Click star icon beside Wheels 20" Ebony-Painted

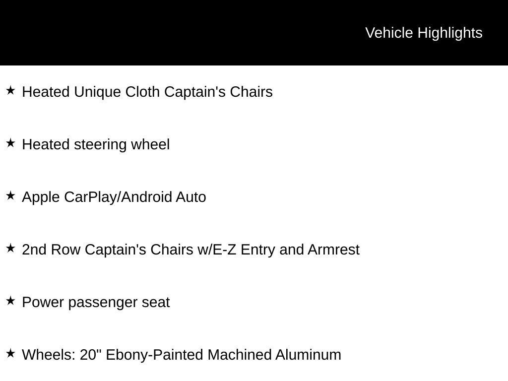point(11,353)
